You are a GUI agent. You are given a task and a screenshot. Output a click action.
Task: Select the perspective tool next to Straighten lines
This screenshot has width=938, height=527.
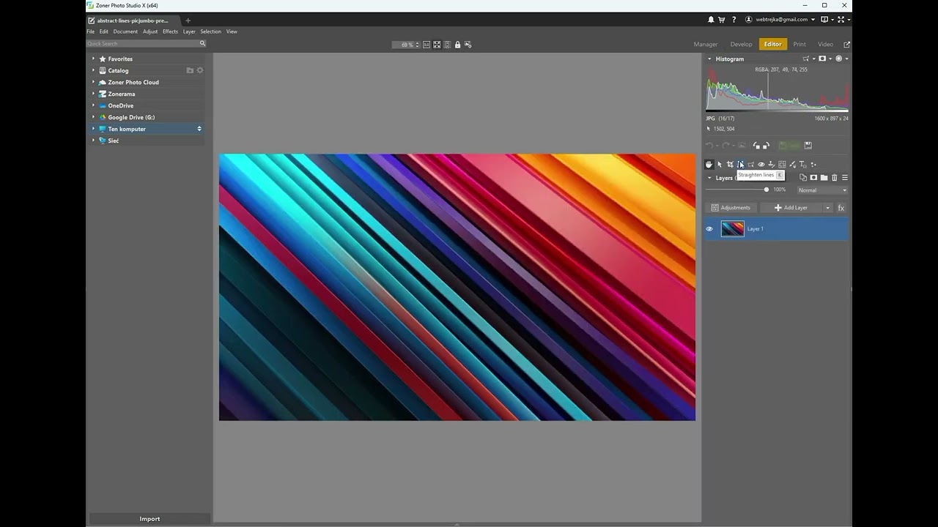click(x=750, y=165)
